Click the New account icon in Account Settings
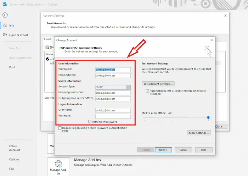Image resolution: width=248 pixels, height=176 pixels. click(47, 47)
